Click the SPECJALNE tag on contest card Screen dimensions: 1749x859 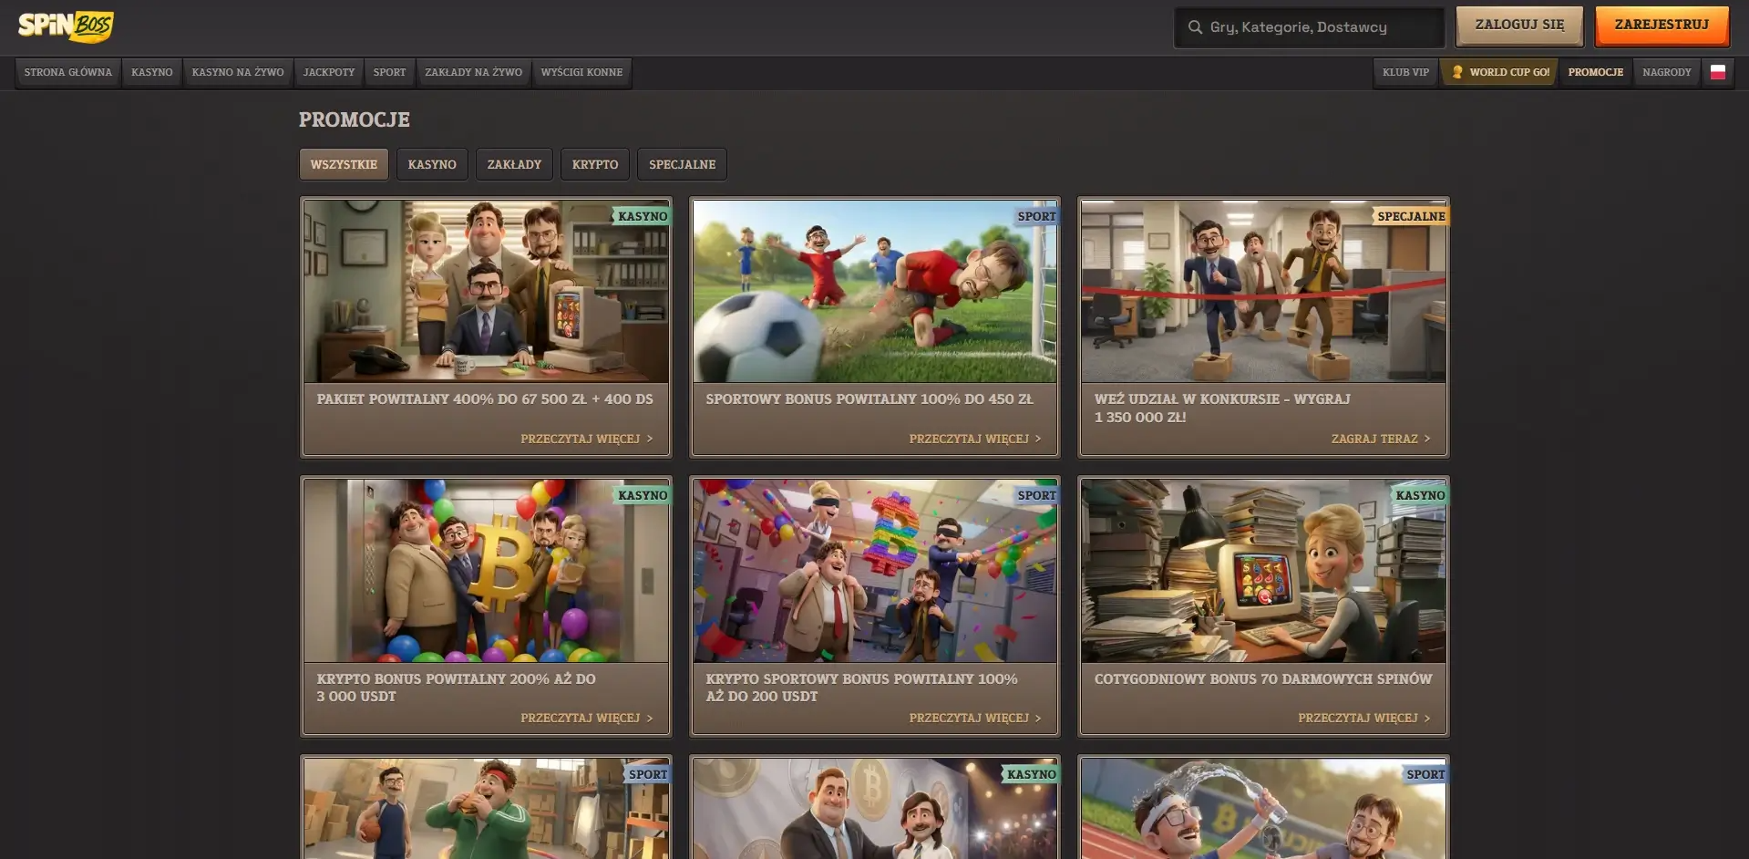point(1411,216)
